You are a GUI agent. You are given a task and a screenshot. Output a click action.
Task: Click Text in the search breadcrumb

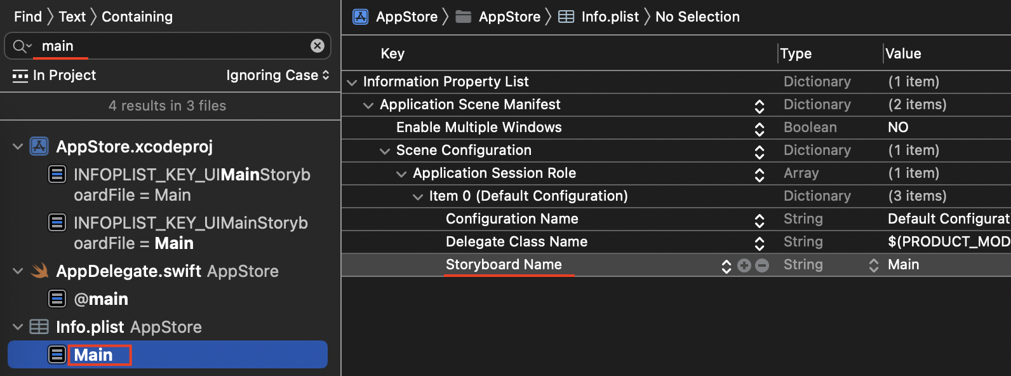[x=72, y=17]
